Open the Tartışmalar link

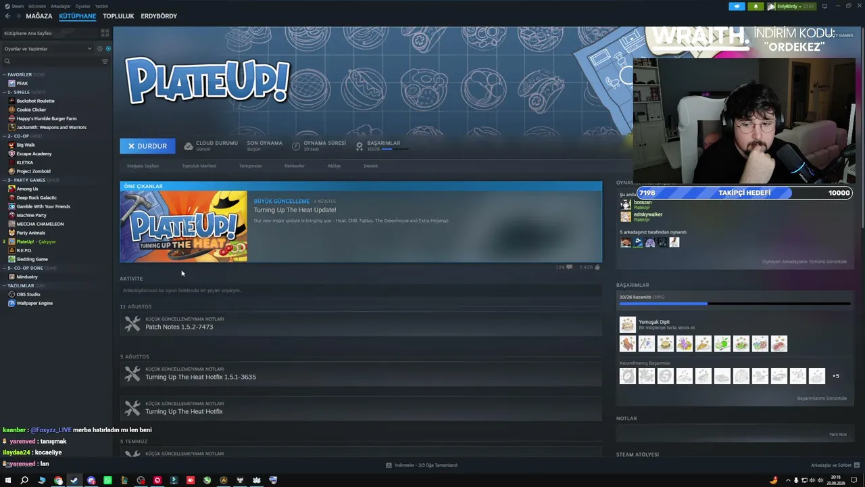pos(250,166)
